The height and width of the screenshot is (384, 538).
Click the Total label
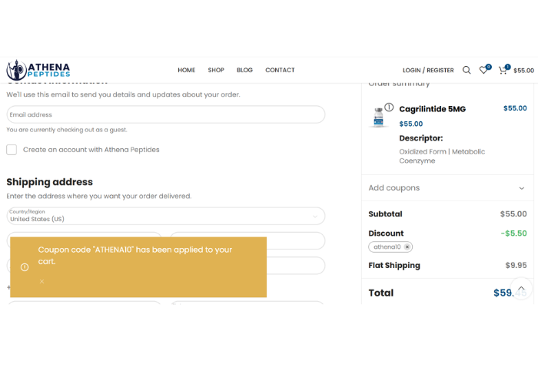coord(381,293)
